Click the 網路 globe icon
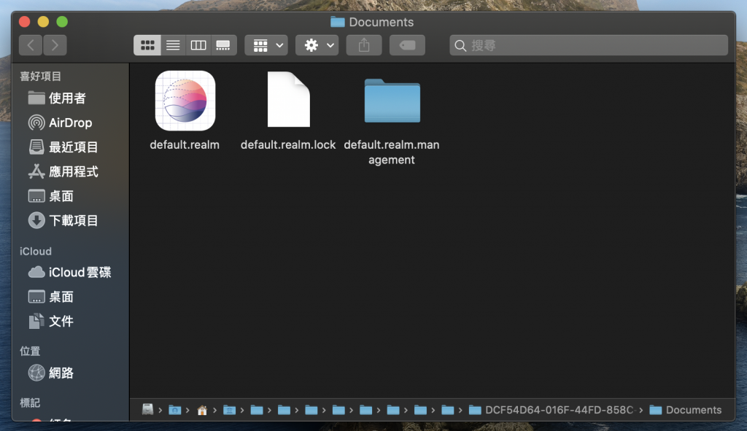Image resolution: width=747 pixels, height=431 pixels. tap(36, 373)
